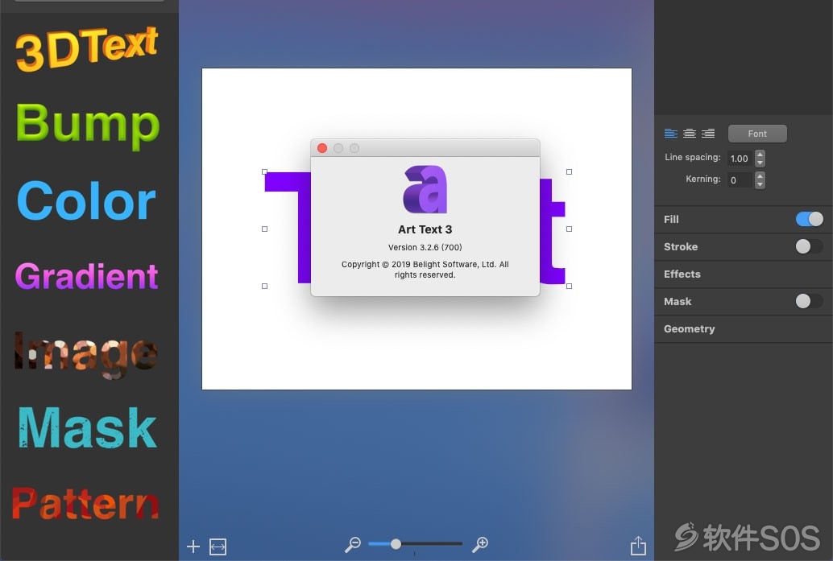Open the canvas size icon

coord(218,547)
